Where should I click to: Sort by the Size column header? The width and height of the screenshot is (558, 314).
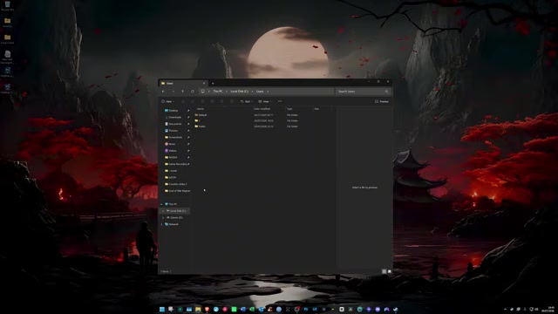click(x=316, y=109)
